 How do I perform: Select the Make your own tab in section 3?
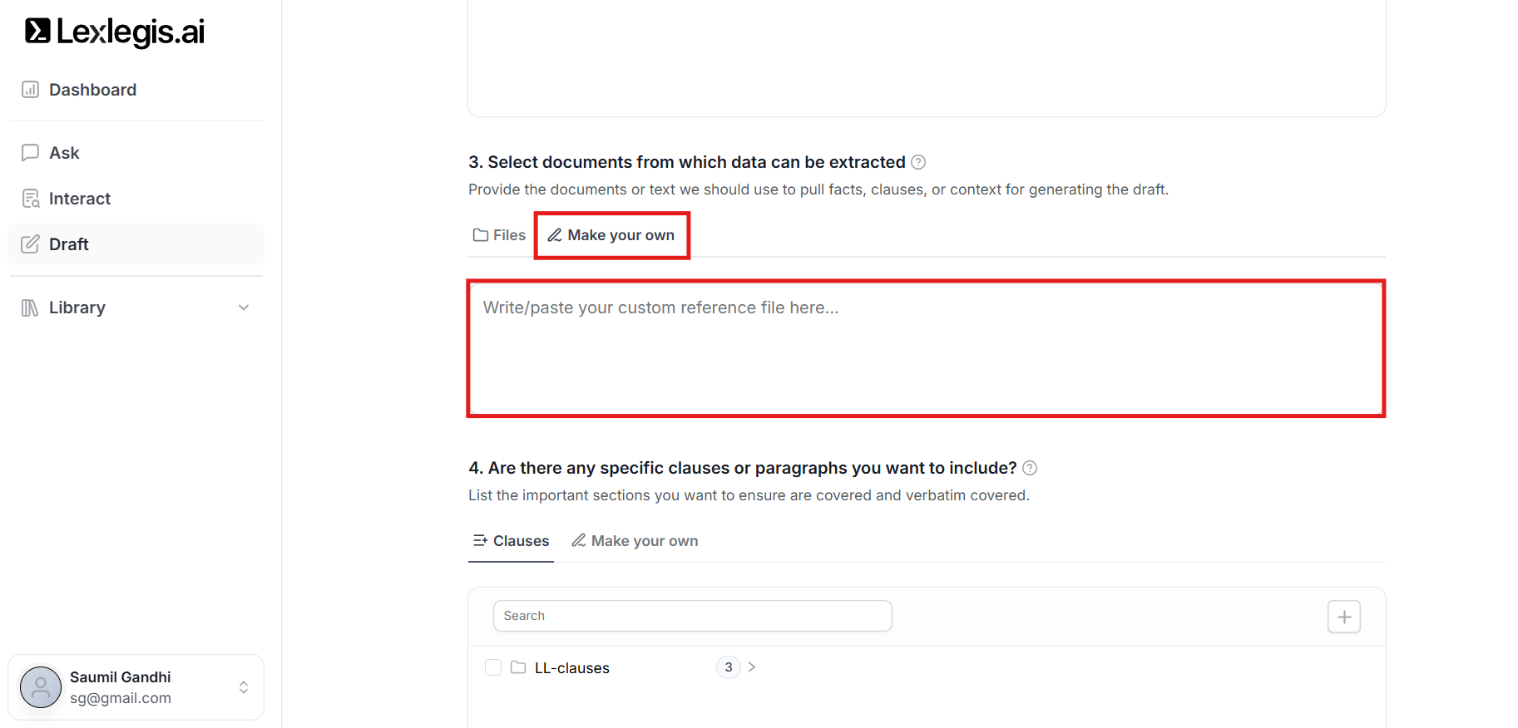coord(611,235)
